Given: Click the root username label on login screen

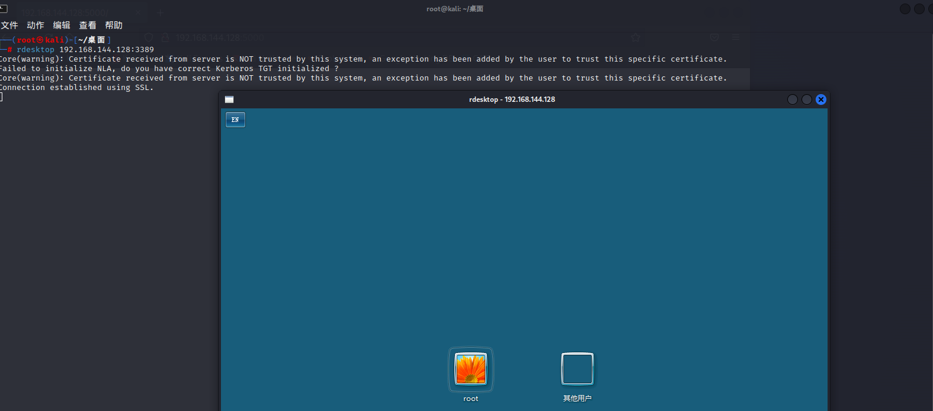Looking at the screenshot, I should tap(471, 399).
